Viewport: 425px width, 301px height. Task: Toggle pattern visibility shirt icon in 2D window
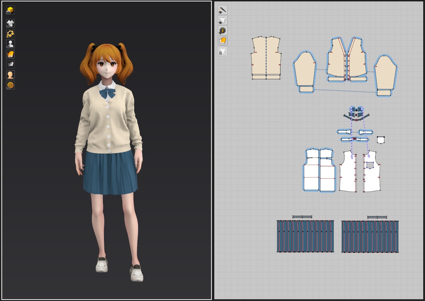pos(222,20)
